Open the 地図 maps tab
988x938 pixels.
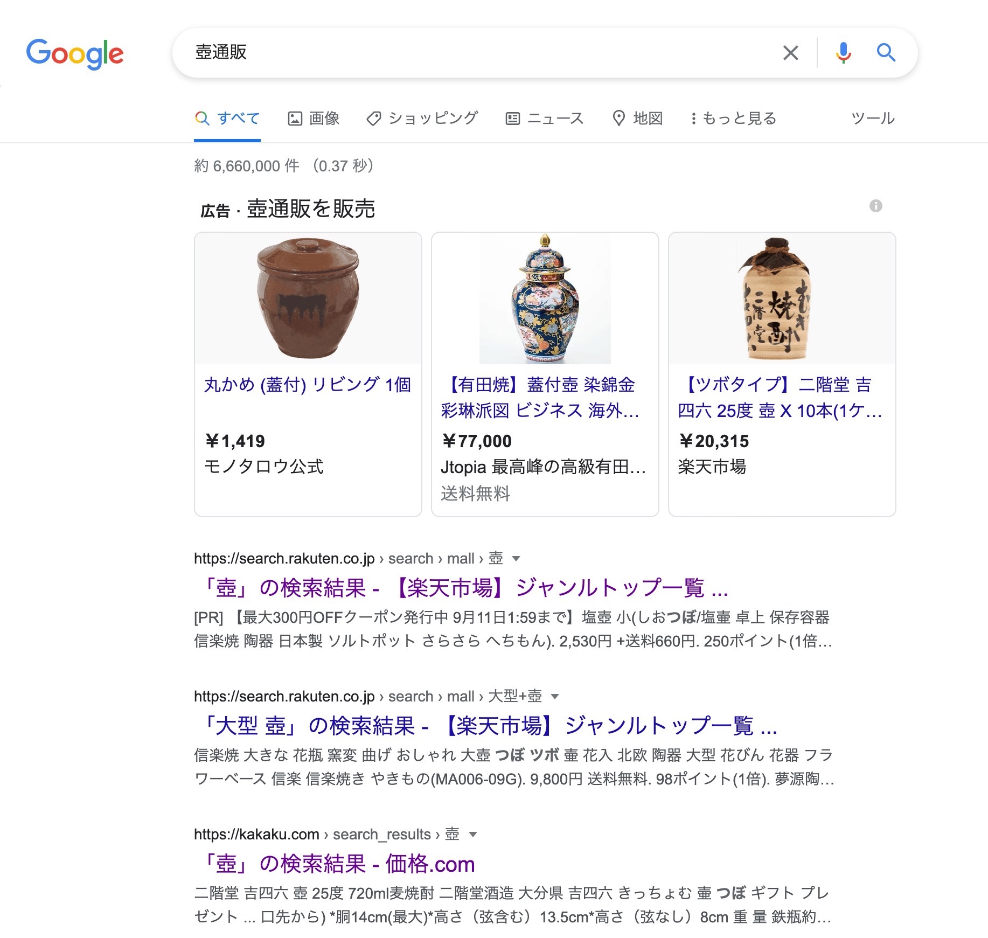638,119
